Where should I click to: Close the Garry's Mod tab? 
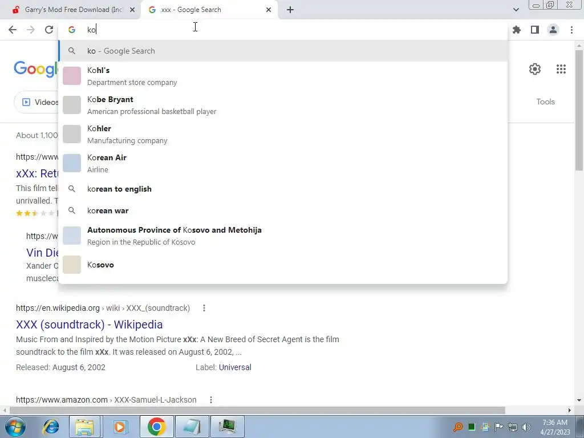tap(132, 10)
